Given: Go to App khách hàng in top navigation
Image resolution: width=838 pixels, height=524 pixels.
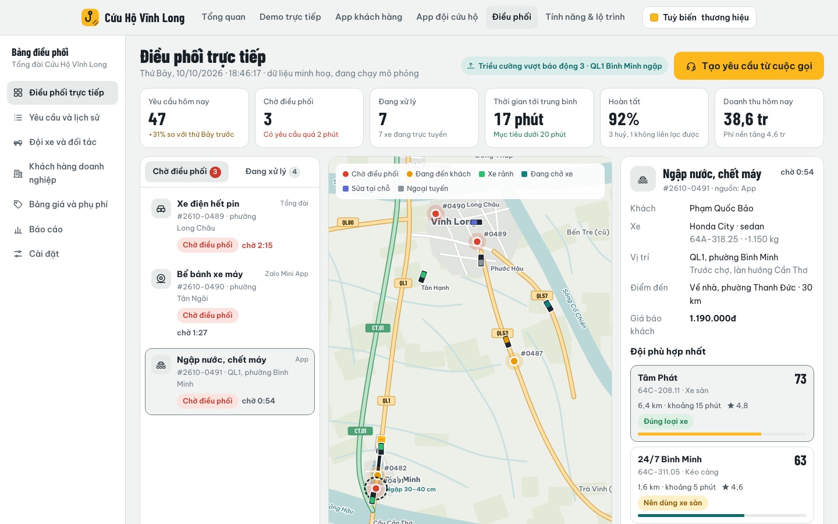Looking at the screenshot, I should [369, 17].
